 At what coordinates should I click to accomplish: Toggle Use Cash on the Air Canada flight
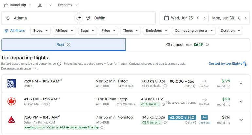(204, 99)
